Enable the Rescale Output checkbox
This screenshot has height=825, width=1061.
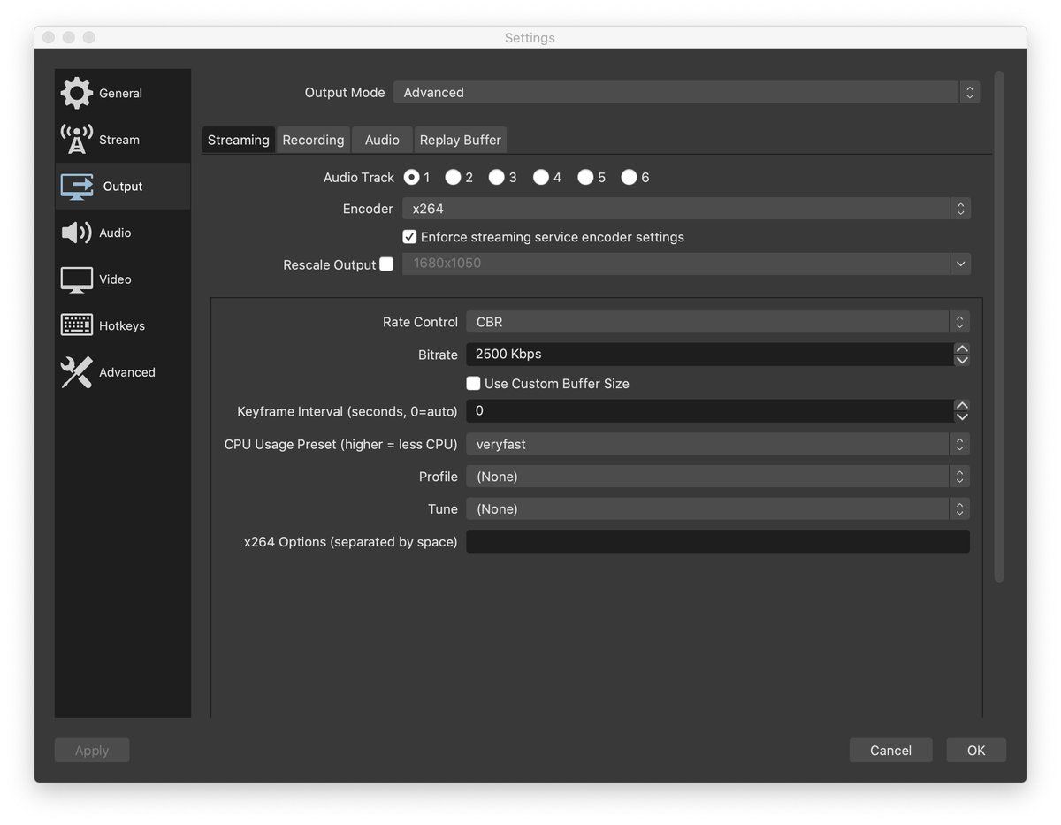point(386,264)
